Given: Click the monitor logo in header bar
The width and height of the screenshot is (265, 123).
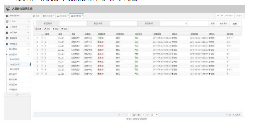Looking at the screenshot, I should tap(8, 9).
